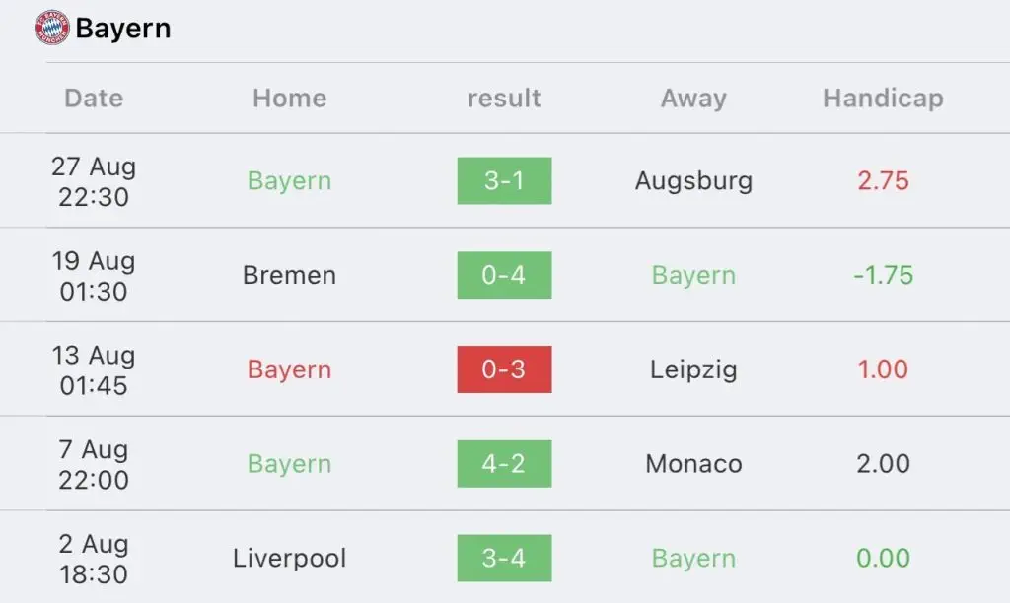Screen dimensions: 1010x603
Task: Open the 4-2 Monaco match result
Action: [x=504, y=464]
